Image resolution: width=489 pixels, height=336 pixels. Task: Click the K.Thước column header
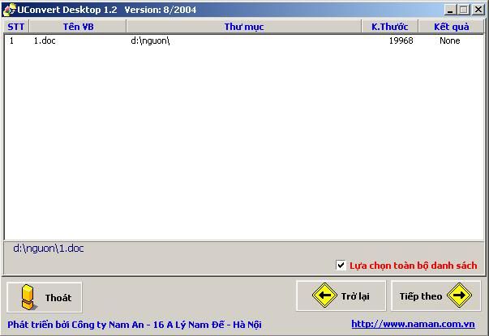click(390, 27)
